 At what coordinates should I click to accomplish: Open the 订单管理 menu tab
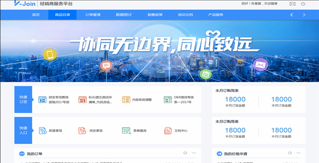click(93, 15)
